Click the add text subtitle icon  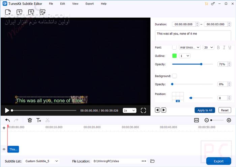[19, 12]
